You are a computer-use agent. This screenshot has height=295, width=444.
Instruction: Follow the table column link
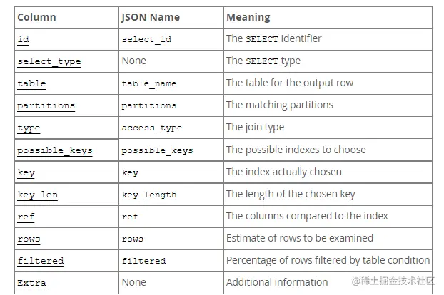coord(31,83)
